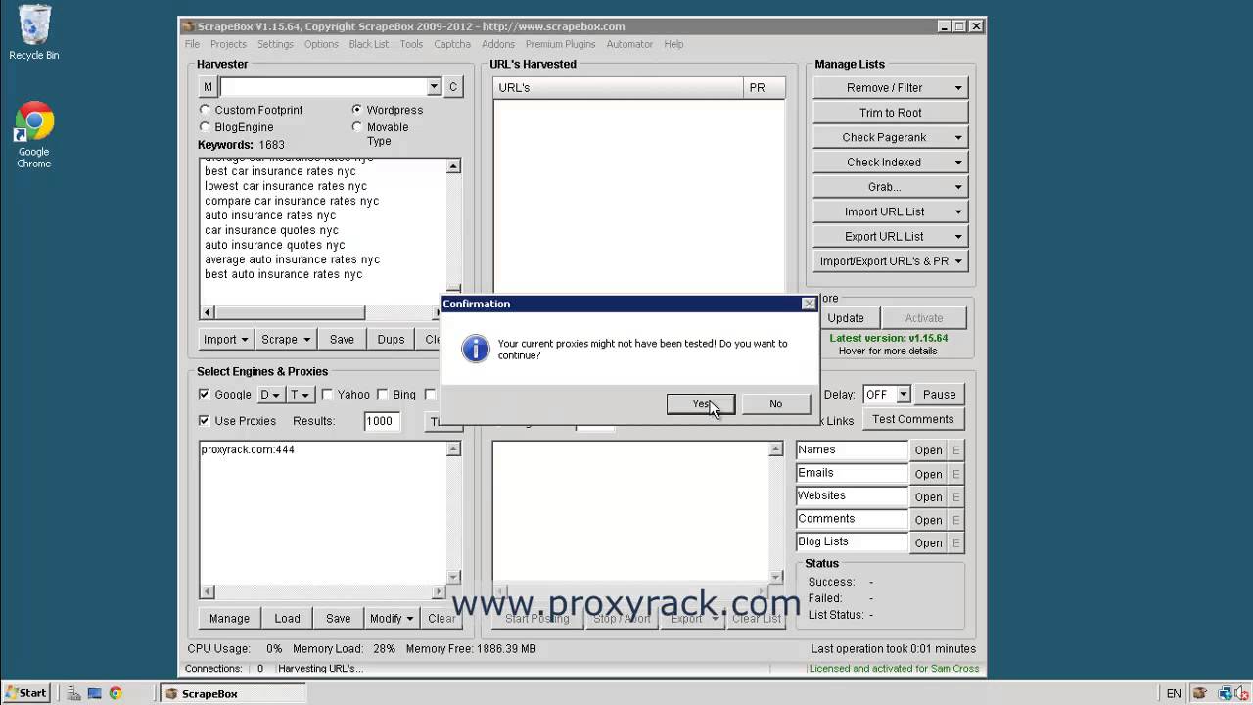Open the Addons menu

[497, 44]
